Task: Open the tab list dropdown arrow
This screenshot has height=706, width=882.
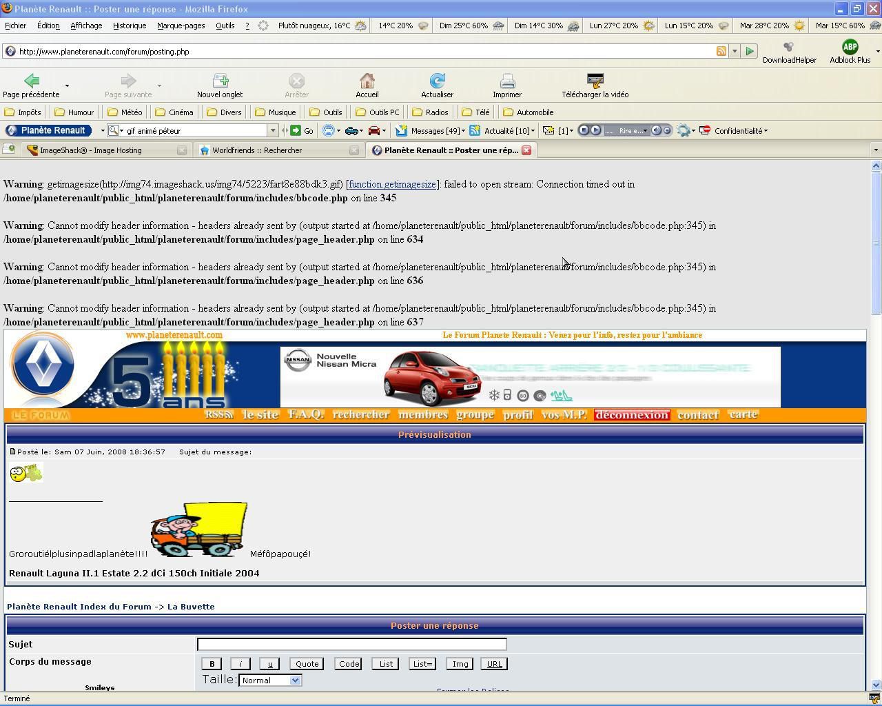Action: 875,150
